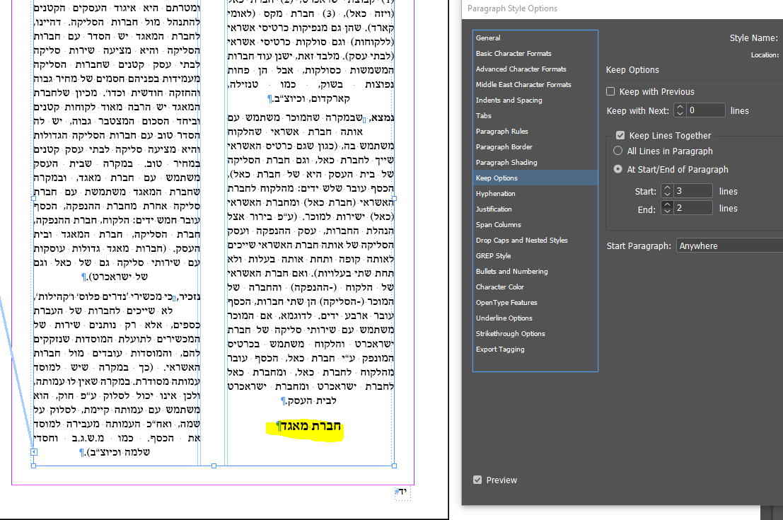Click the Start lines value field

(693, 191)
